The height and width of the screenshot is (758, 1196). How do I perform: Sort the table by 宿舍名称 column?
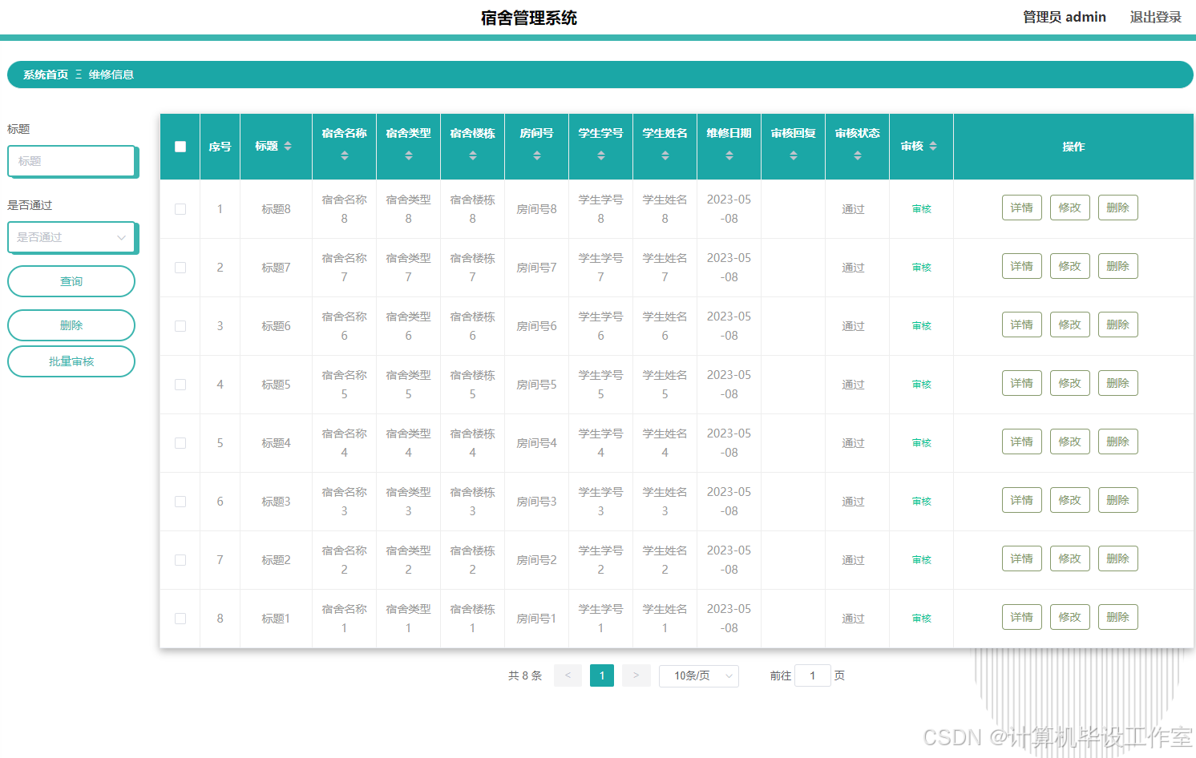[344, 154]
